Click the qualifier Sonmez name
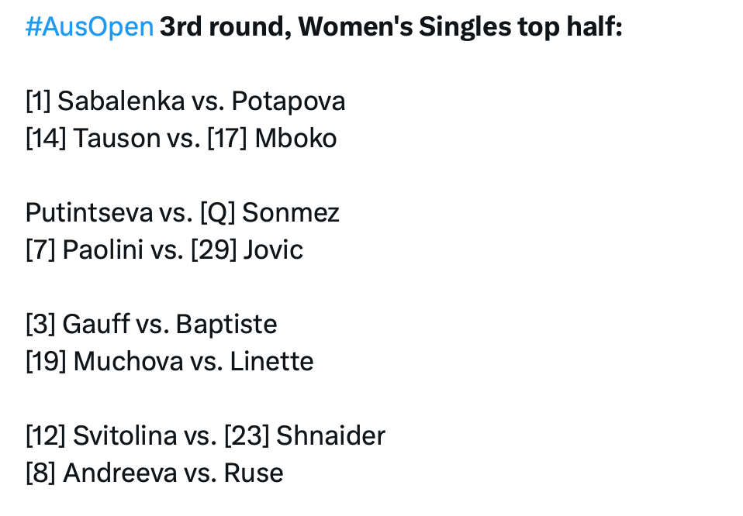Screen dimensions: 743x516 pyautogui.click(x=291, y=213)
